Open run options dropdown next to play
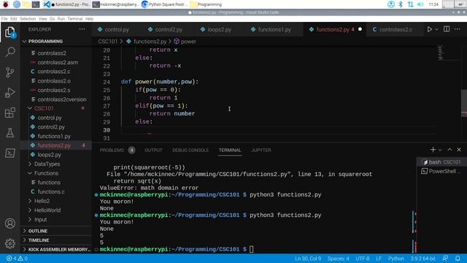This screenshot has height=263, width=467. (436, 29)
